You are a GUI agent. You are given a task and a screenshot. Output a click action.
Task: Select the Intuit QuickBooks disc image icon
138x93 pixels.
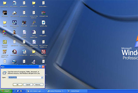[x=24, y=32]
